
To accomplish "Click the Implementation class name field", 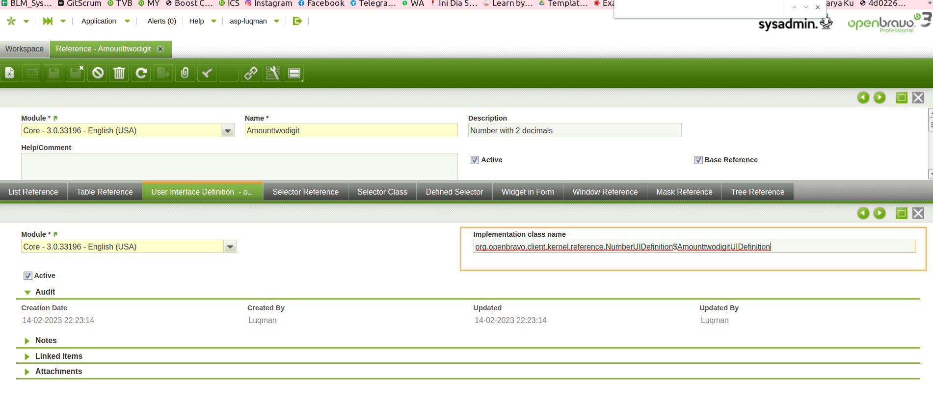I will (693, 247).
